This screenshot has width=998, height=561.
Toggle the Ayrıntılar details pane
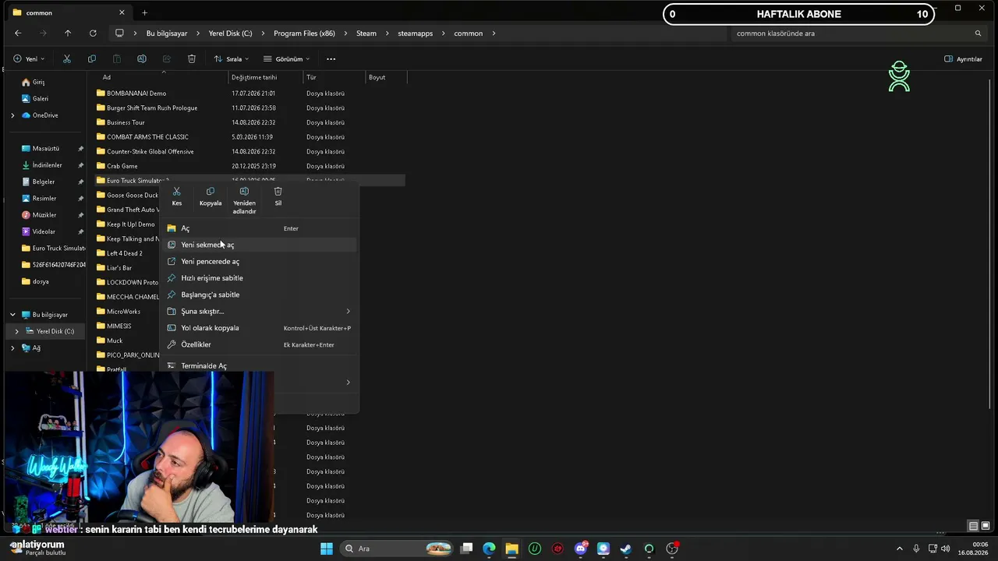(963, 59)
